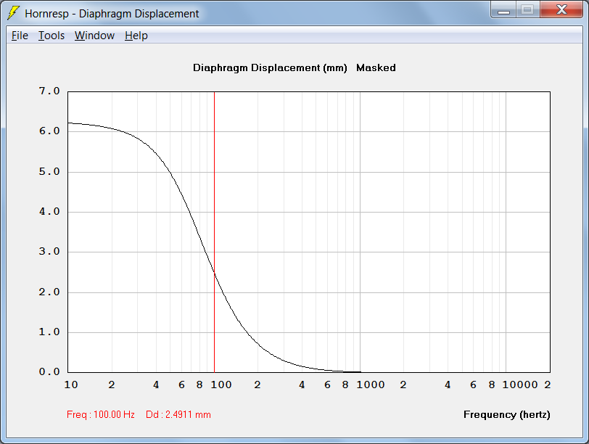Click the 'Freq : 100.00 Hz' readout

click(x=101, y=414)
